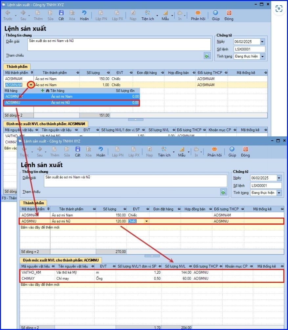Click green plus beside Tham chiếu, lower window
This screenshot has height=330, width=288.
pyautogui.click(x=224, y=192)
